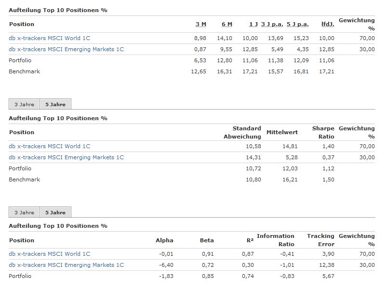Switch to 3 Jahre tab above Sharpe Ratio table
The width and height of the screenshot is (385, 291).
point(24,104)
